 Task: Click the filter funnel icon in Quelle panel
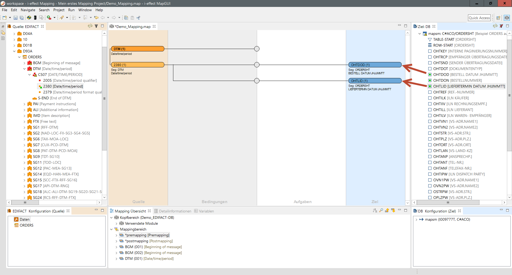coord(96,26)
